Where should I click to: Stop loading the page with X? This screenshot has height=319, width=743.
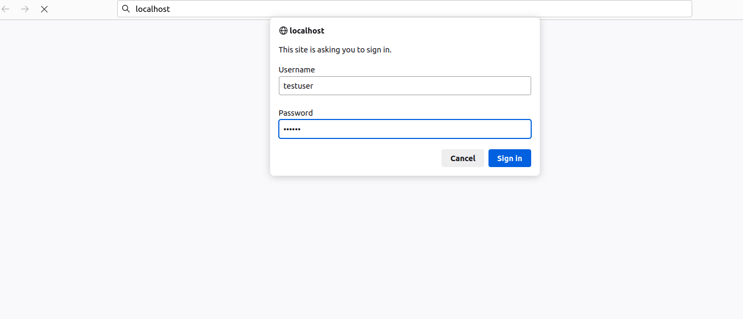coord(44,9)
